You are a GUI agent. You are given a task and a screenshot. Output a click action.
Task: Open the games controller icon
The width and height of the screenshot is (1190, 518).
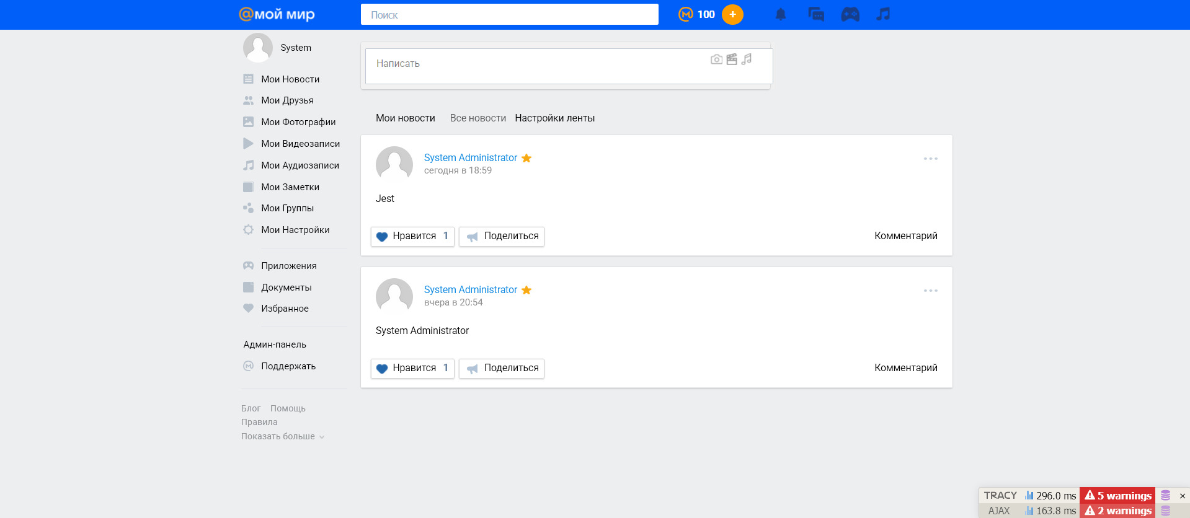point(850,14)
